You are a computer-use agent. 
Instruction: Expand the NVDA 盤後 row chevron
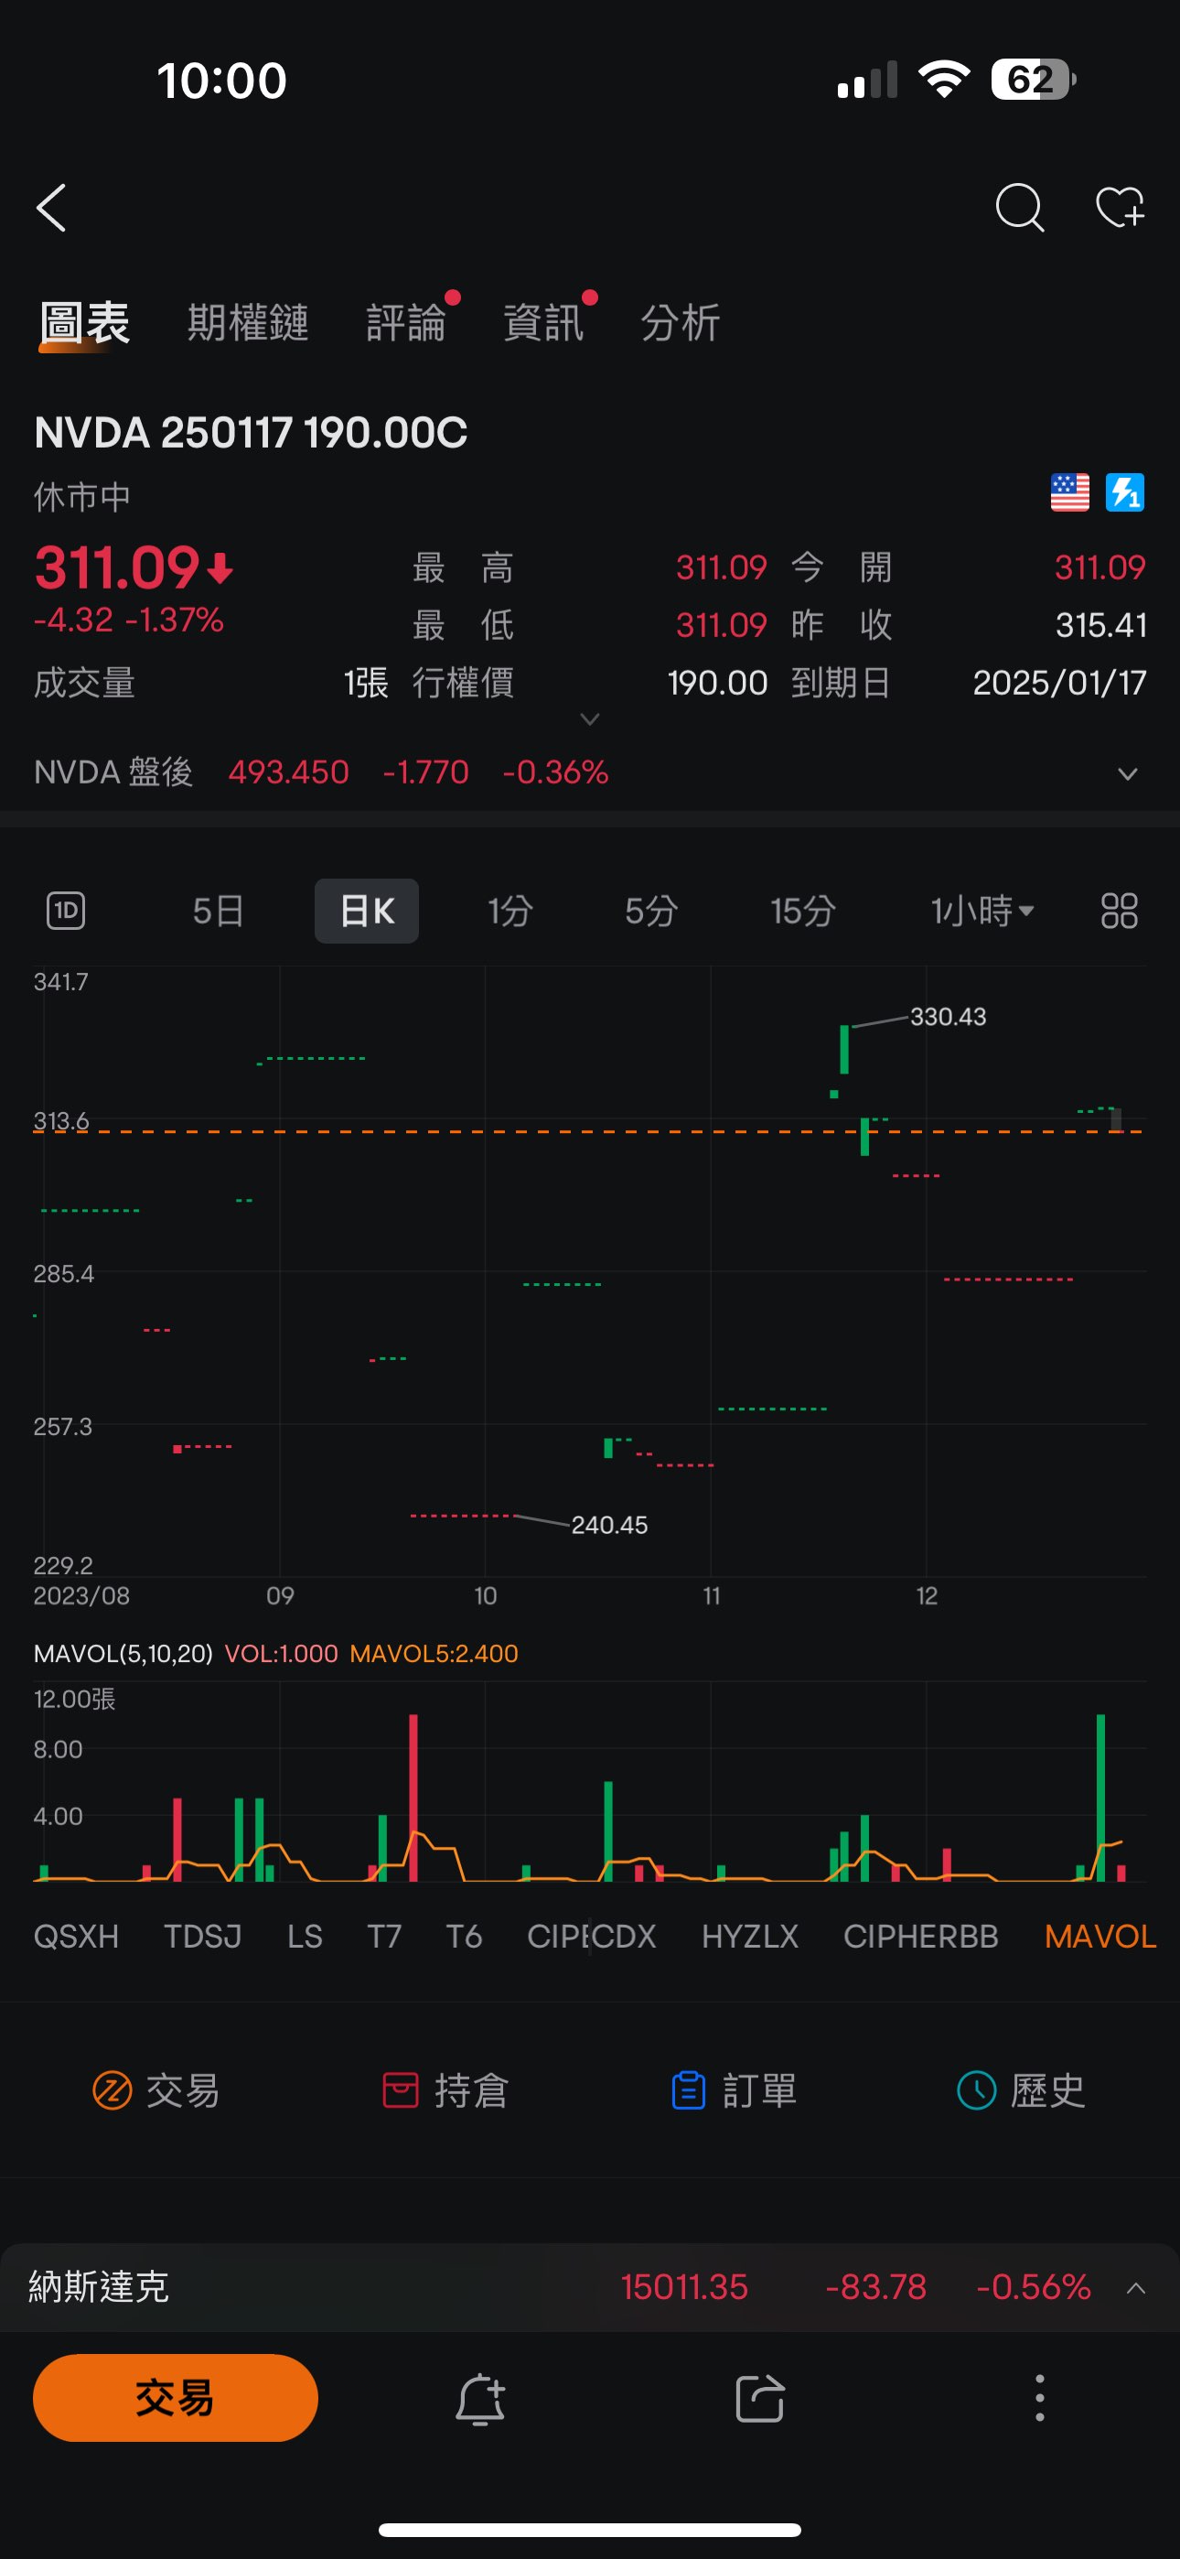pyautogui.click(x=1127, y=774)
